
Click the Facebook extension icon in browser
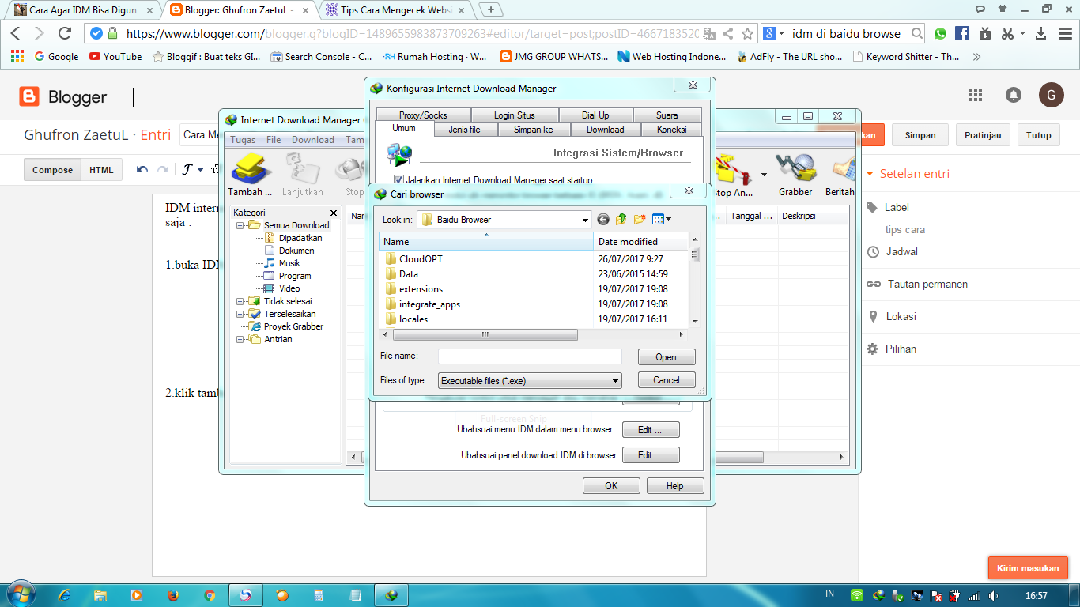pyautogui.click(x=962, y=33)
